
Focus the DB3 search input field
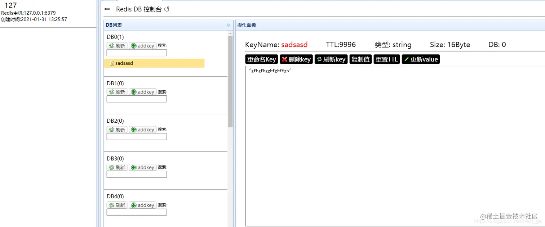click(137, 174)
